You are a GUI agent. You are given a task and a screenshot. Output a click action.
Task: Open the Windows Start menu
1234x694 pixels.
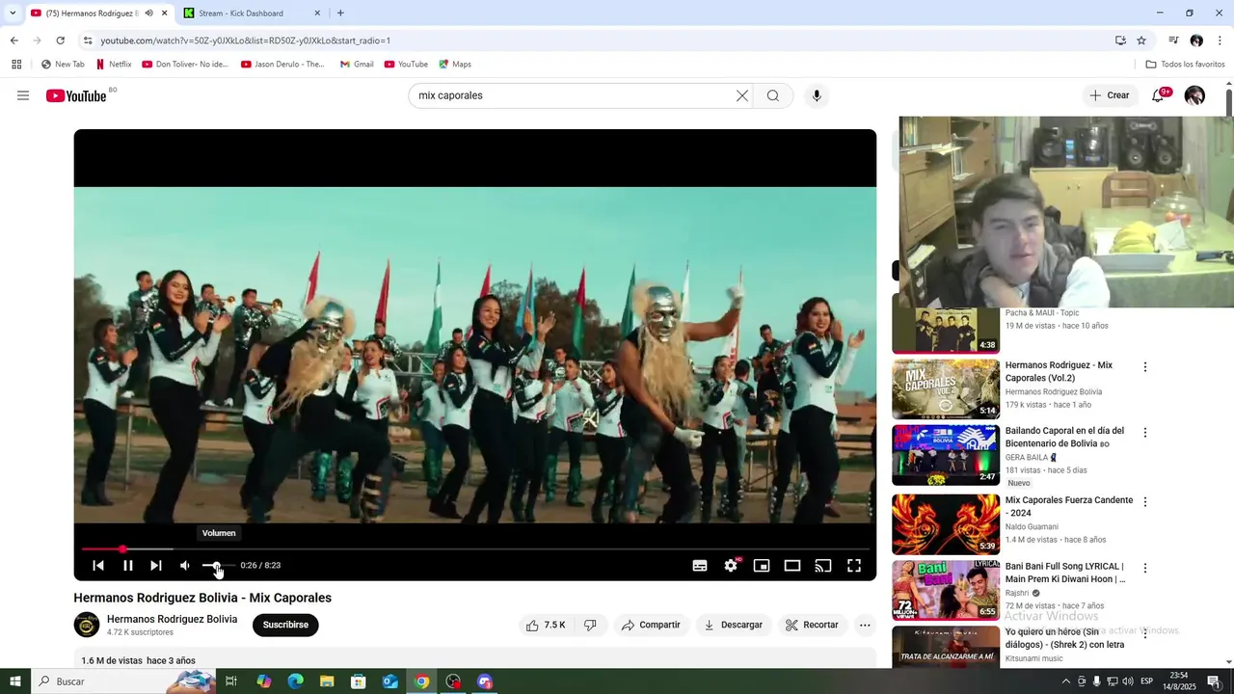(x=15, y=681)
